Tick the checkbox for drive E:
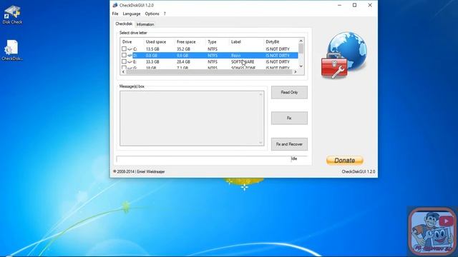 (124, 61)
